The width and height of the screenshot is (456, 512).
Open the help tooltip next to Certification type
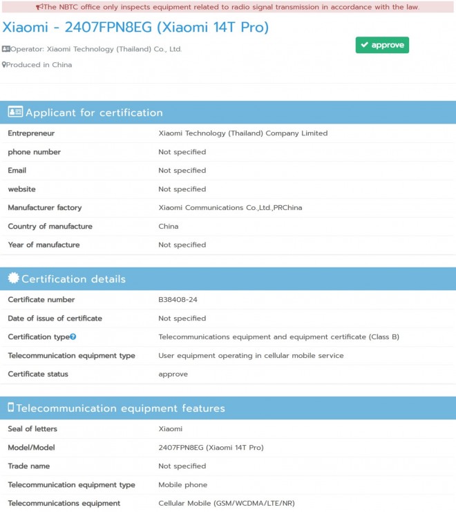click(x=73, y=337)
